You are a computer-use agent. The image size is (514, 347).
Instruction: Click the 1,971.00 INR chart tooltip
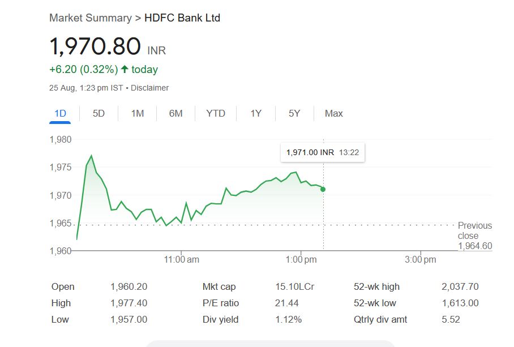(323, 152)
